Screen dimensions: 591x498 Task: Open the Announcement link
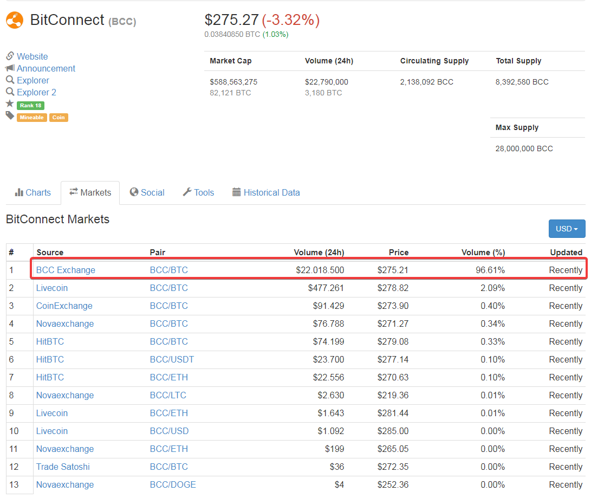46,69
